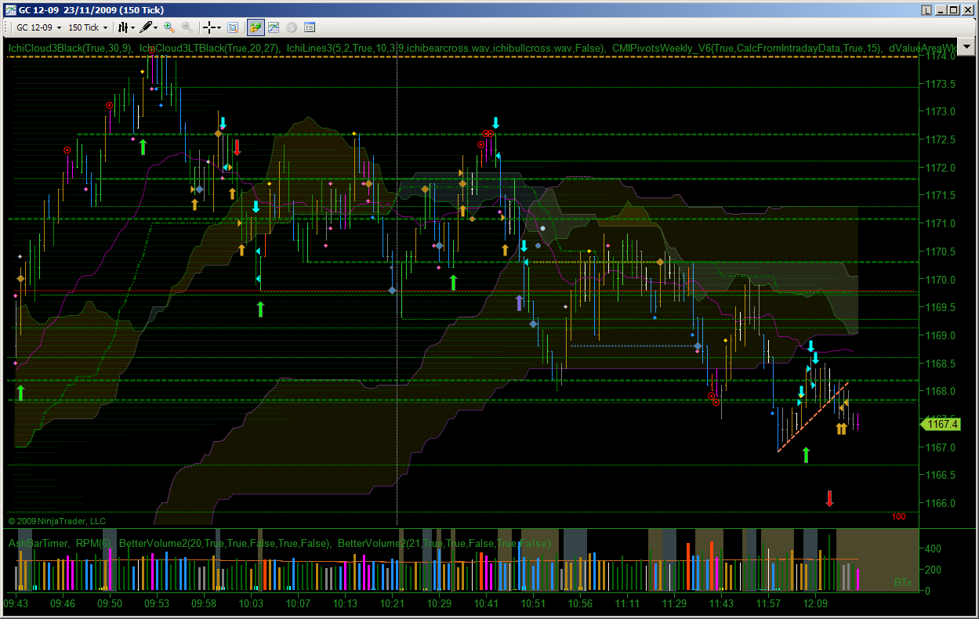Click the RPM(6) indicator label
979x619 pixels.
click(94, 543)
